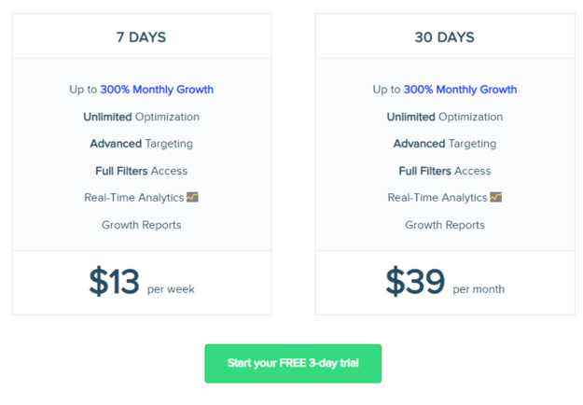Click the per month label beside $39
The width and height of the screenshot is (583, 405).
(479, 289)
